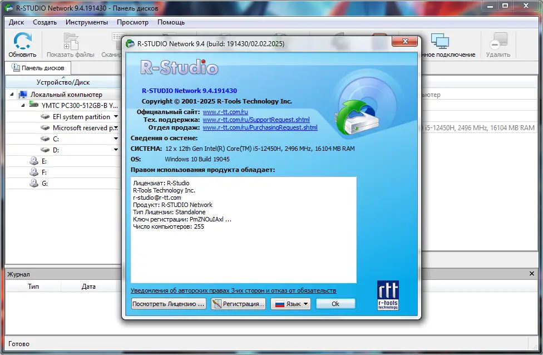Image resolution: width=543 pixels, height=355 pixels.
Task: Click the Число компьютеров: 255 line
Action: (169, 226)
